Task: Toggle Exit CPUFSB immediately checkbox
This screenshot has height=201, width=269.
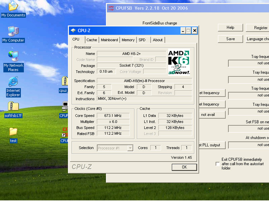Action: coord(218,164)
